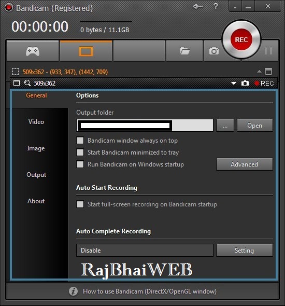The image size is (285, 306).
Task: Open the registration key icon
Action: [x=198, y=7]
